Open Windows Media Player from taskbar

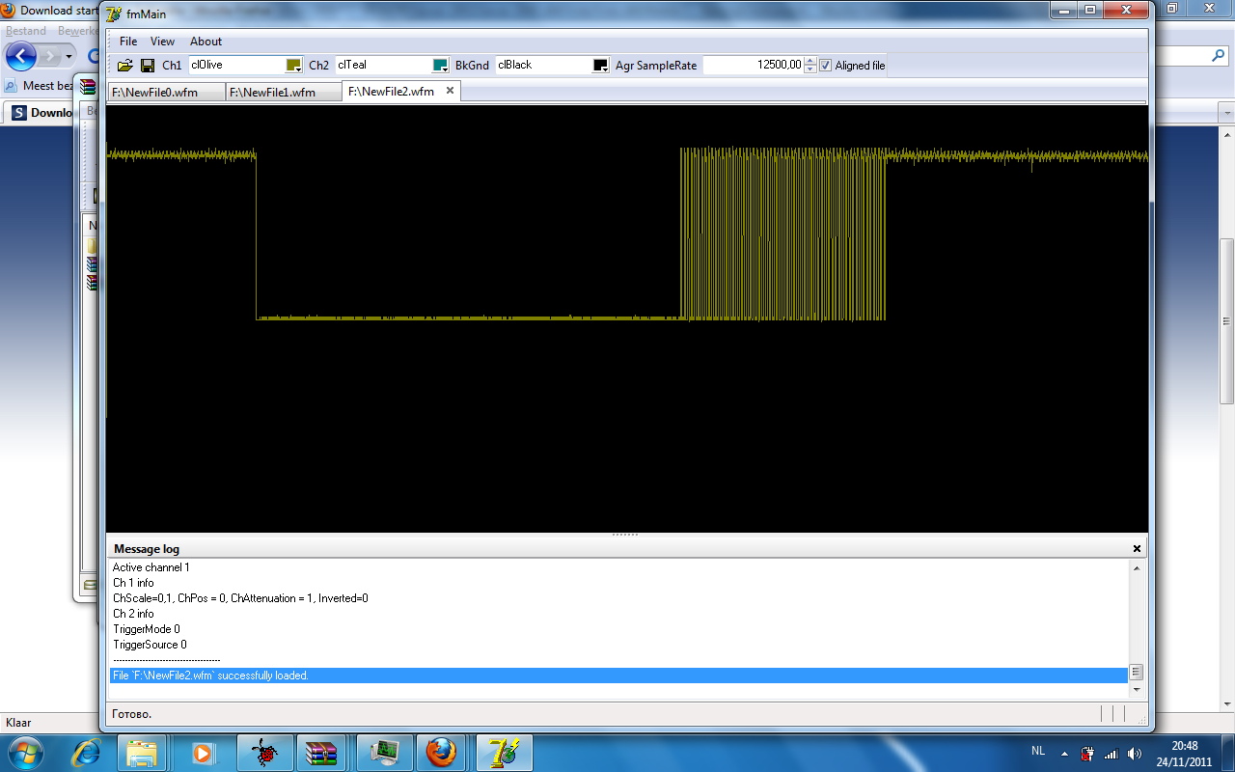coord(203,752)
